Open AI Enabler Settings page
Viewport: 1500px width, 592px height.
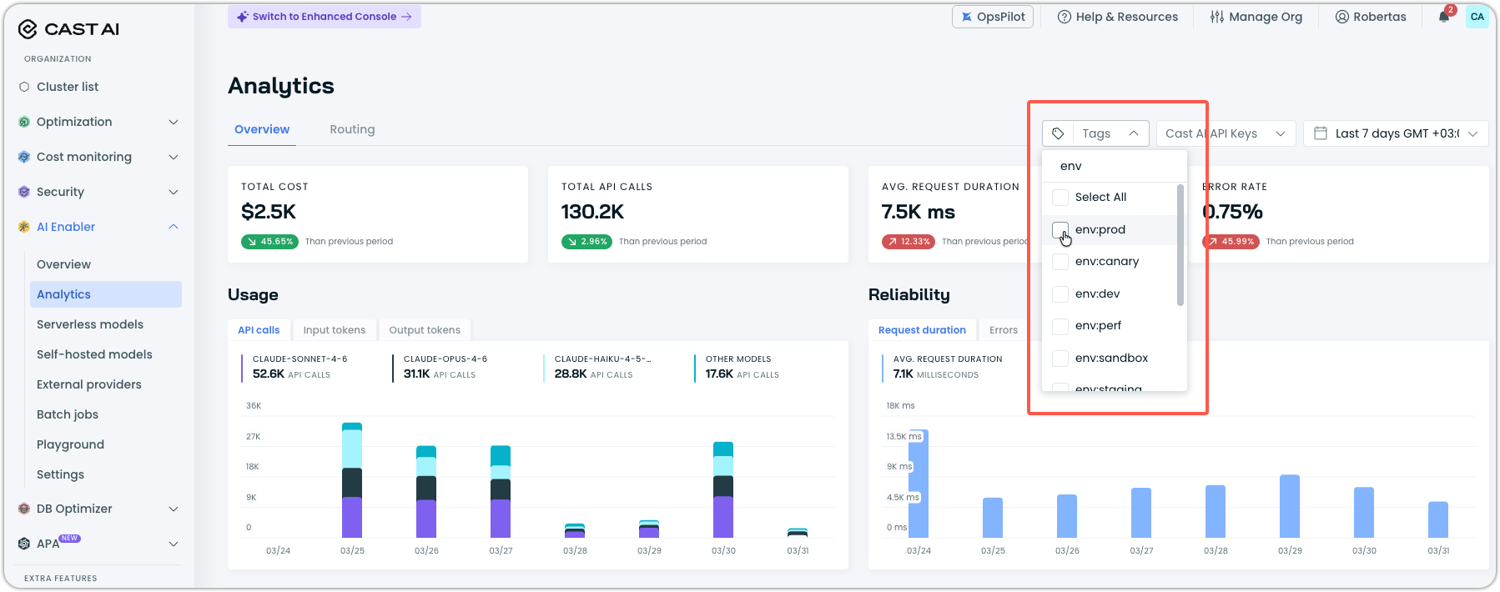point(60,474)
